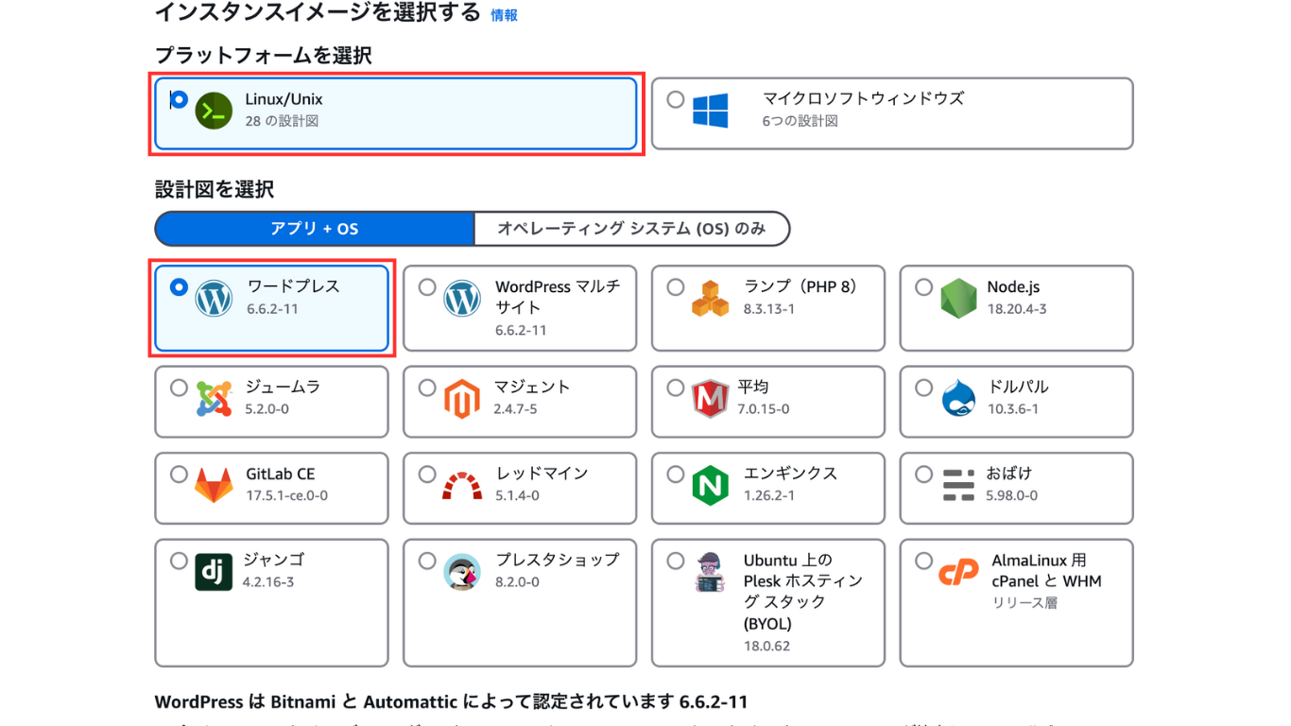Open the 情報 link

click(x=504, y=15)
